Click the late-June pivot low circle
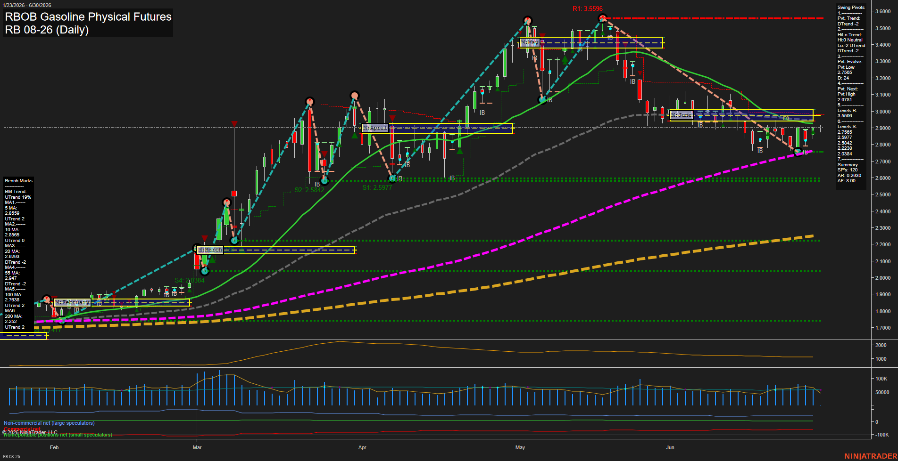This screenshot has height=461, width=898. tap(798, 152)
